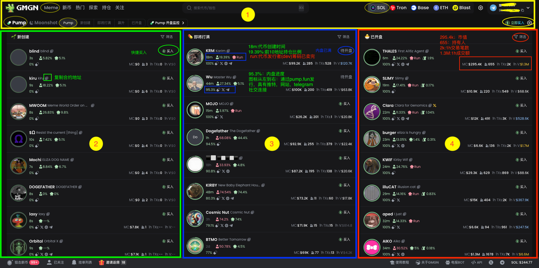This screenshot has width=539, height=268.
Task: Open quick-buy settings gear next to 立即买入
Action: [530, 23]
